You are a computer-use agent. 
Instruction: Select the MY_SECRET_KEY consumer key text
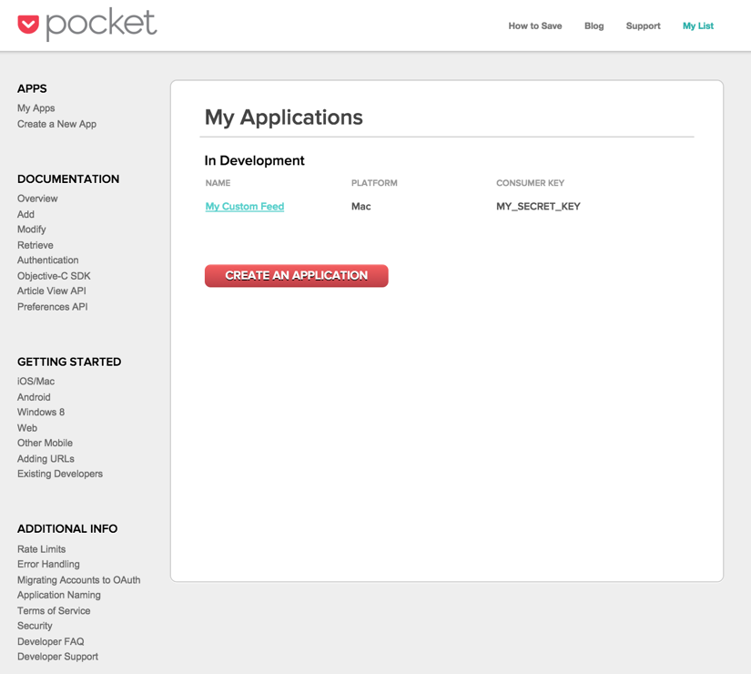point(538,207)
